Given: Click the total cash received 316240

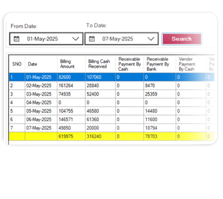Looking at the screenshot, I should 101,137.
